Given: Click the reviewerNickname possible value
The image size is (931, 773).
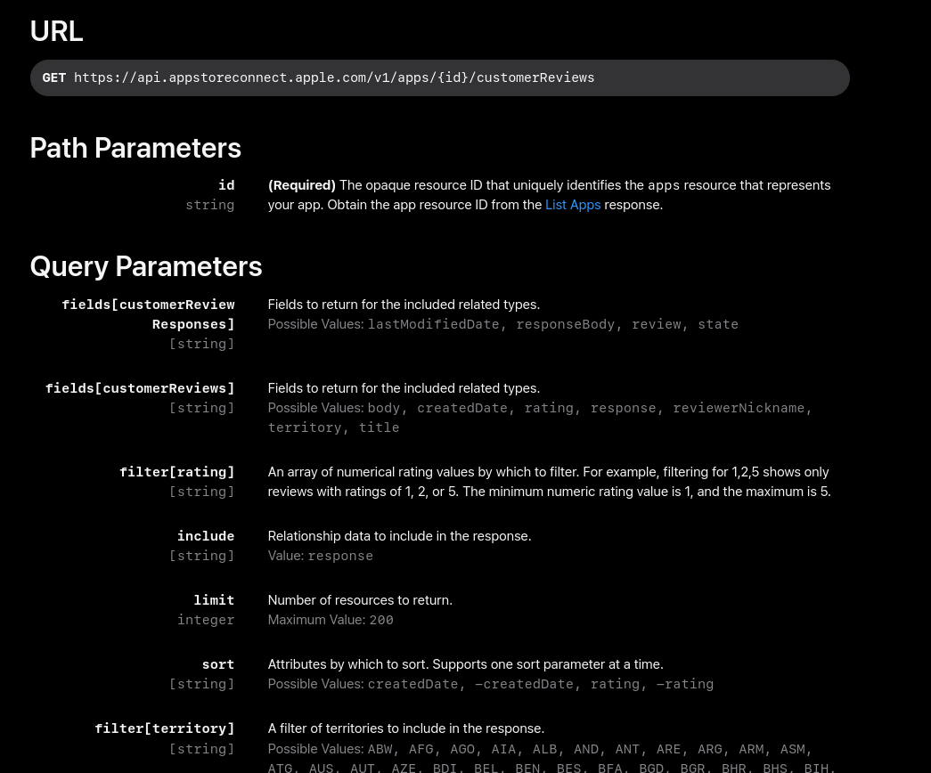Looking at the screenshot, I should pos(739,408).
